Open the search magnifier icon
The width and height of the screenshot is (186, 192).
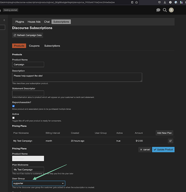pyautogui.click(x=165, y=10)
